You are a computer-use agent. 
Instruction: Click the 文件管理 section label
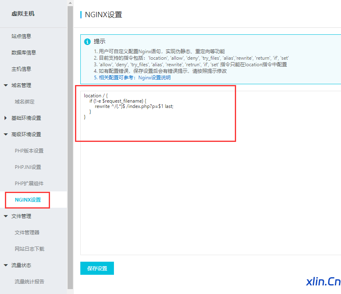pos(21,216)
